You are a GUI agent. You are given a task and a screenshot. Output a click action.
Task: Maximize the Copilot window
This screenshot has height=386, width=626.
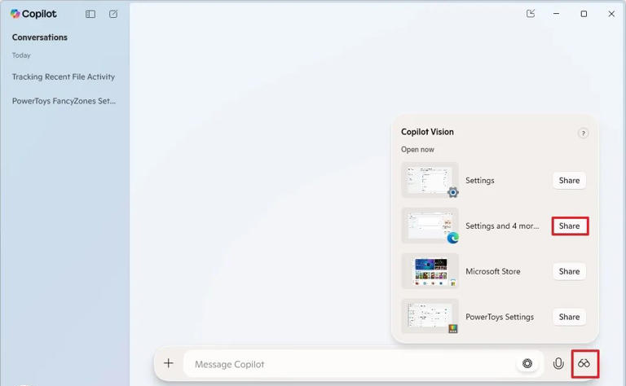click(584, 14)
